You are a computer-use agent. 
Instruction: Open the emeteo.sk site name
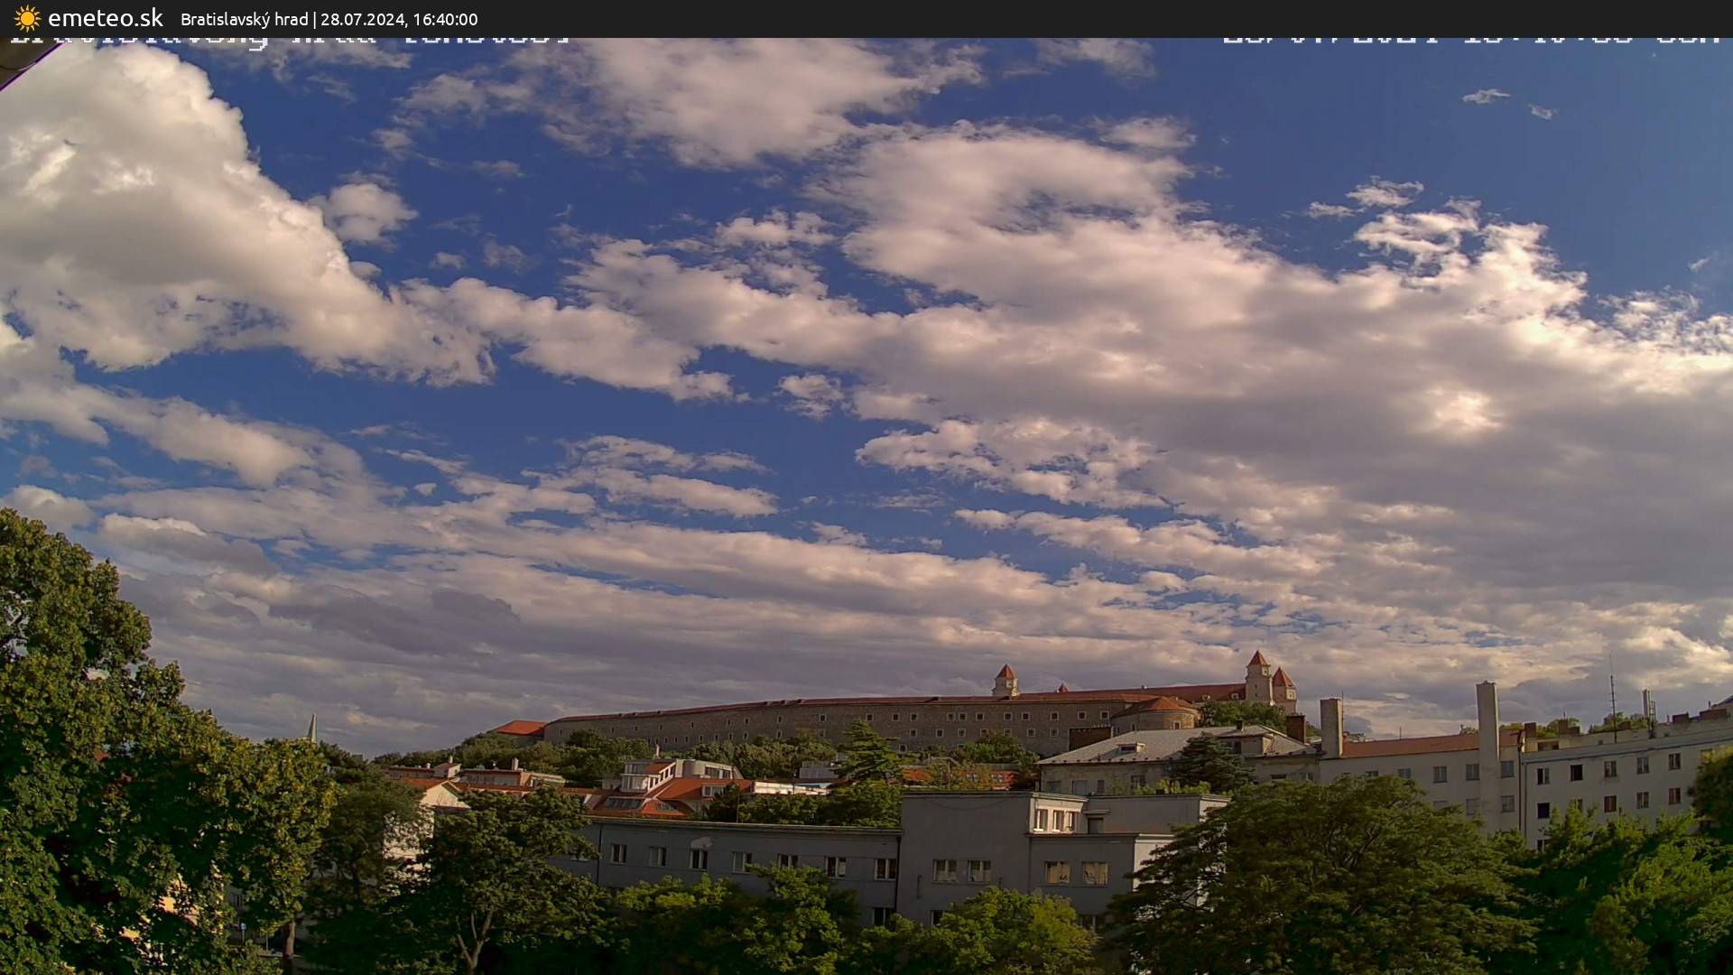(x=105, y=18)
